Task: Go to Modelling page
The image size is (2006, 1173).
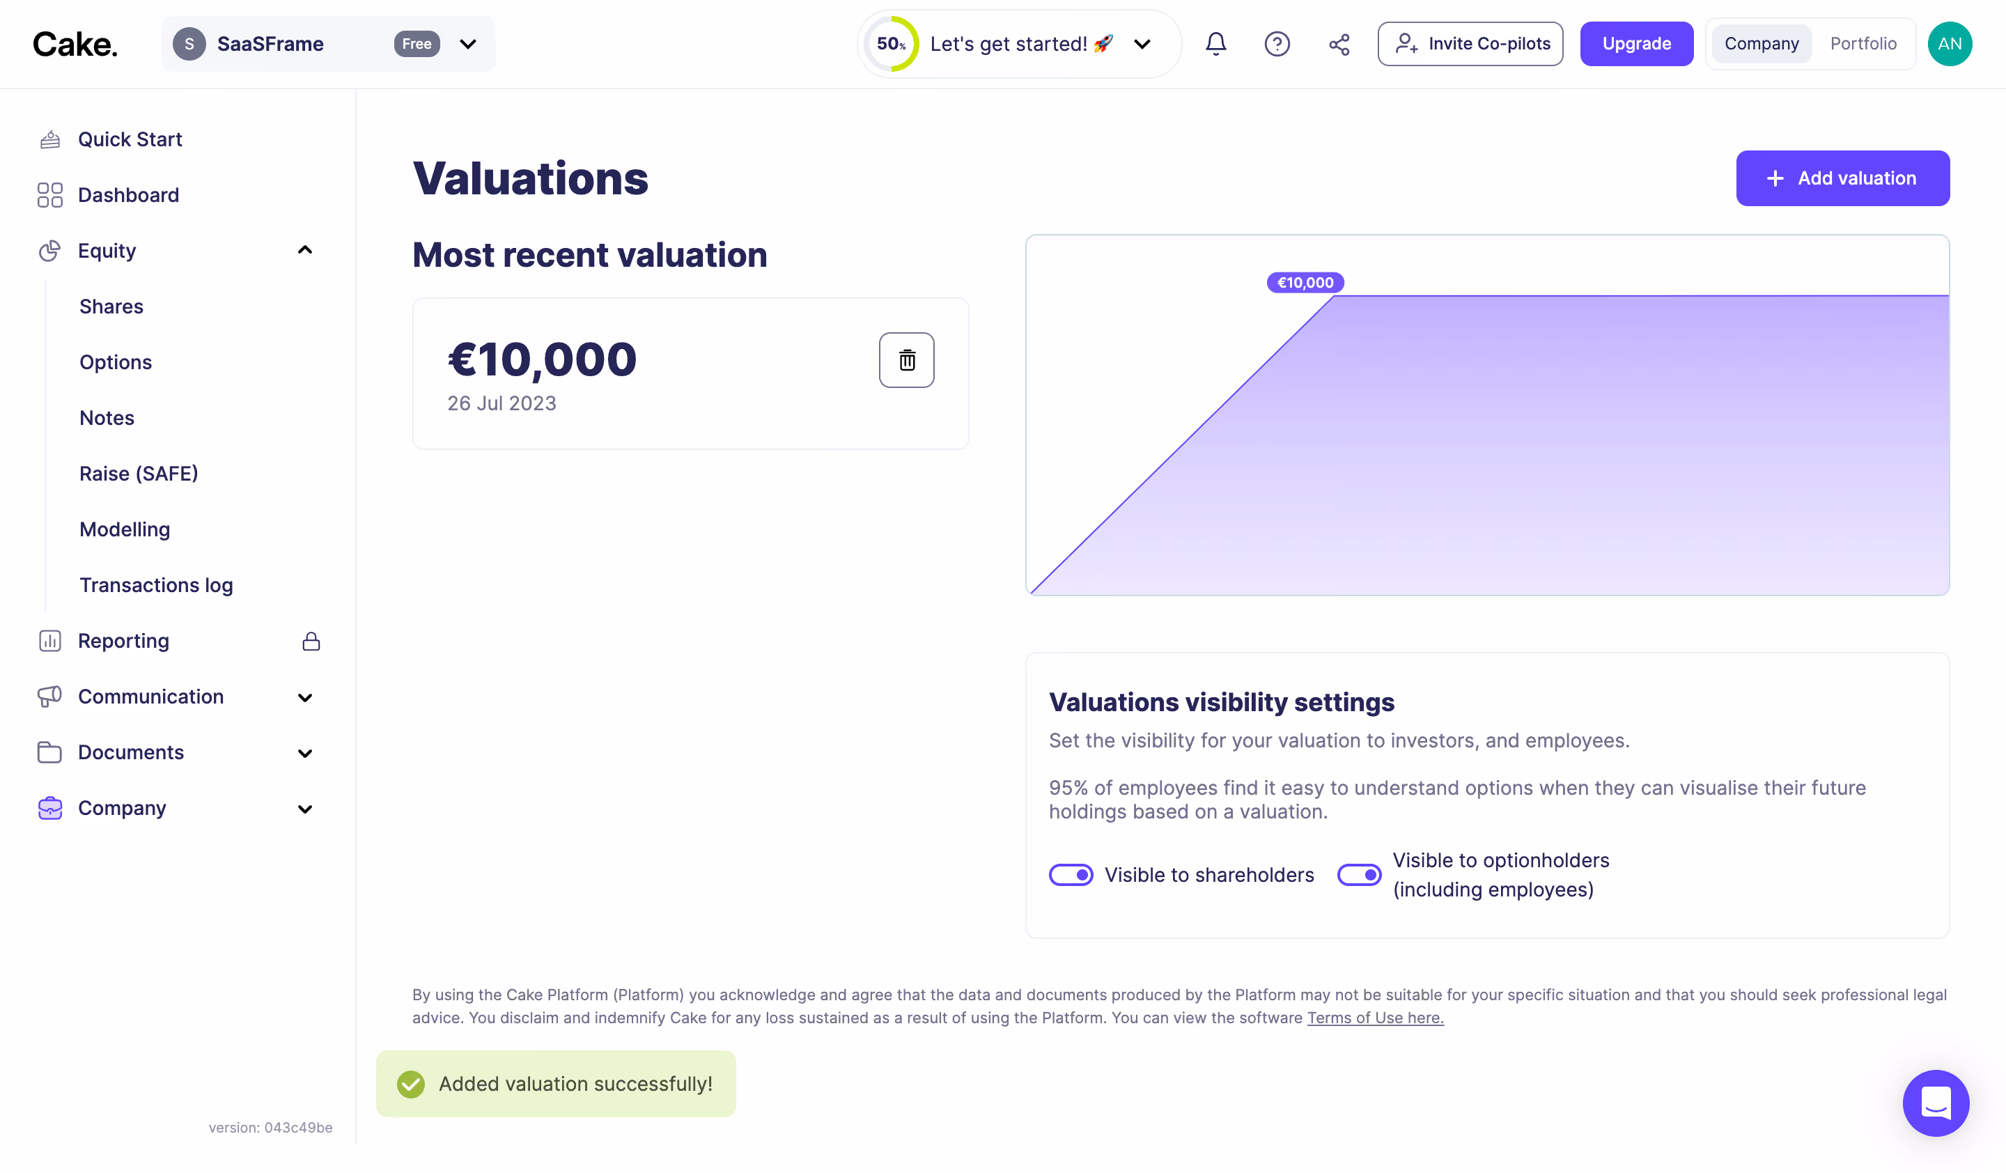Action: point(125,529)
